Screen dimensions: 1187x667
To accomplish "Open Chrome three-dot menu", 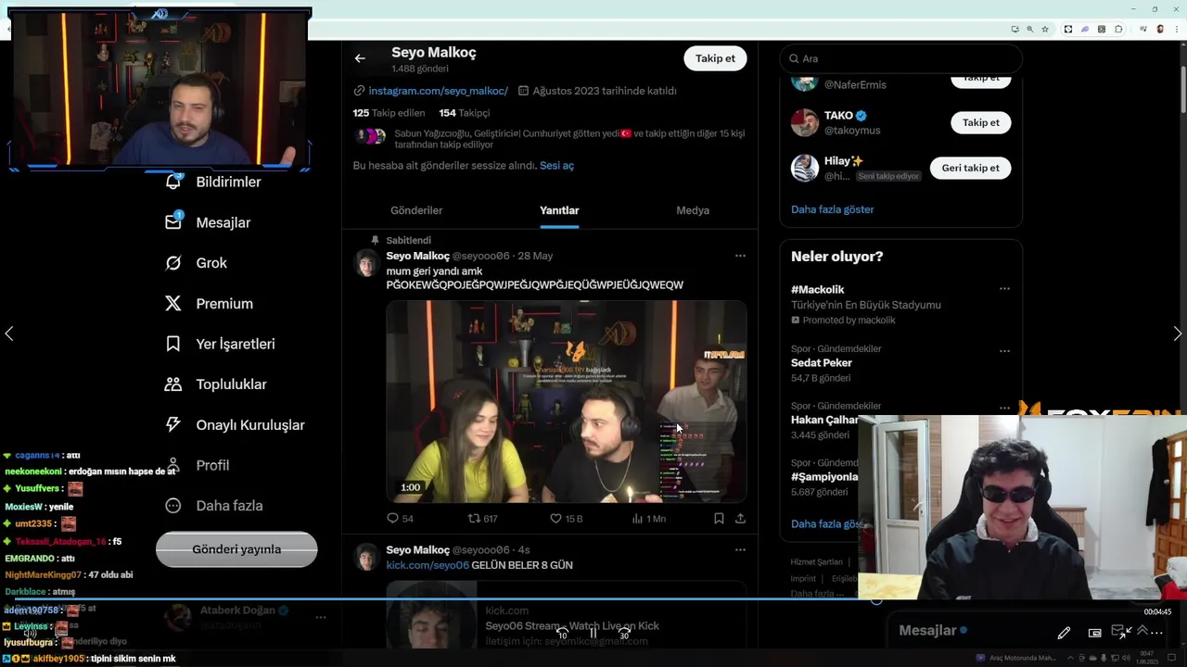I will [x=1177, y=29].
